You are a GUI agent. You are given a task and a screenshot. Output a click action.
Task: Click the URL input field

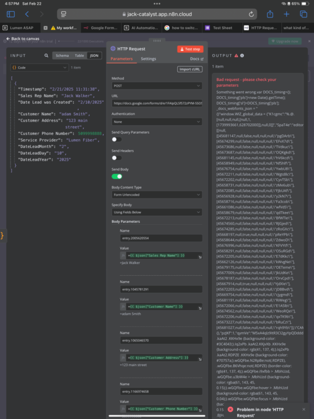click(157, 103)
